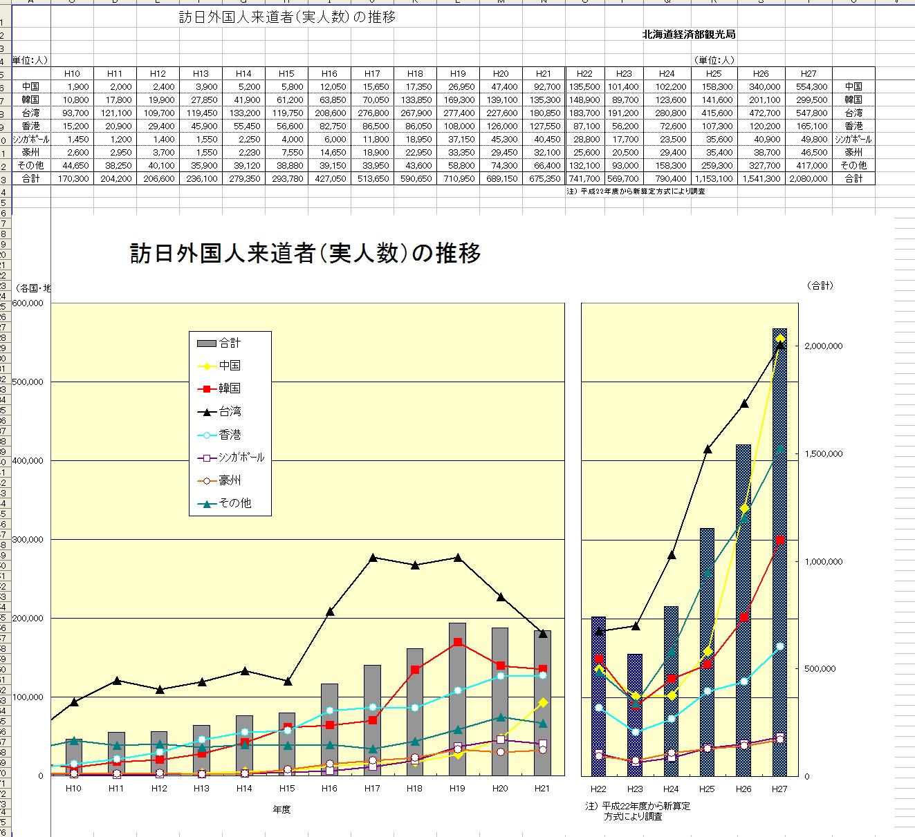The image size is (915, 837).
Task: Select the H10 header cell in table
Action: click(x=72, y=74)
